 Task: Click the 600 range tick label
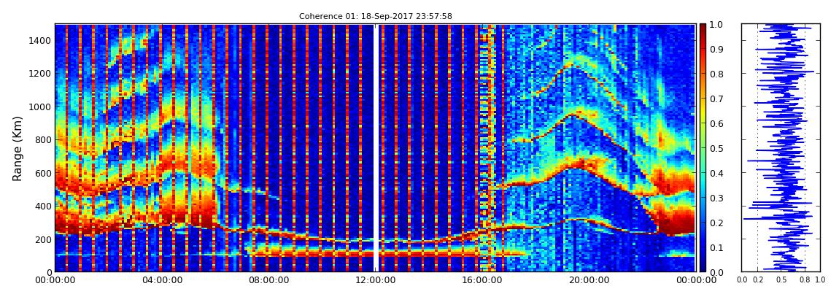pyautogui.click(x=43, y=174)
